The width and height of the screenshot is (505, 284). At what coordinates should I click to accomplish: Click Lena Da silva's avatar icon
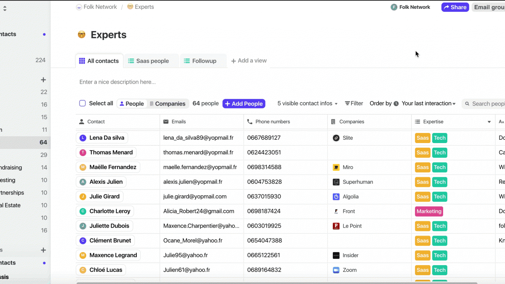pos(83,138)
